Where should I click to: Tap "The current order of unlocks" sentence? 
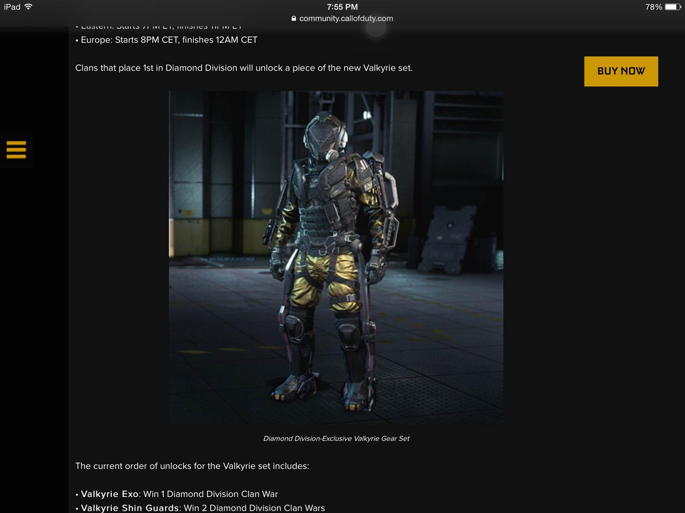tap(192, 466)
